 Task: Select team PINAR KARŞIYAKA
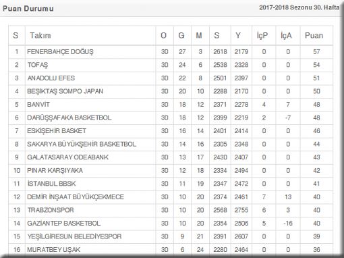(55, 170)
